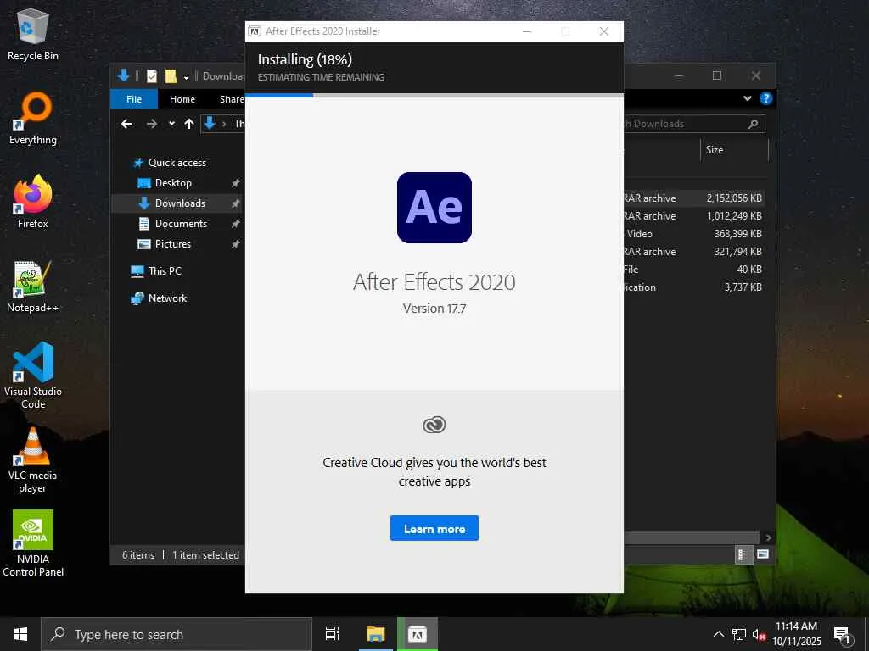Click Explorer's Up one level arrow

tap(189, 124)
